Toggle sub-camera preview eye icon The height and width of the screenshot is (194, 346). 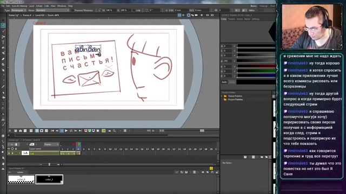(x=212, y=15)
